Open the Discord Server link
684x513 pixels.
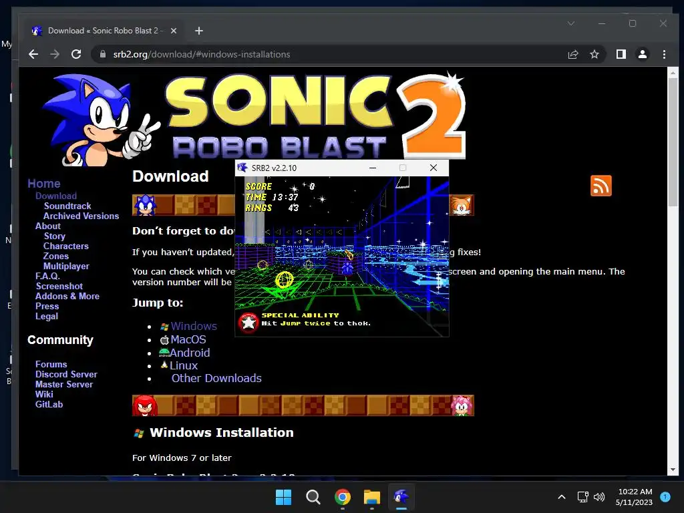pos(66,374)
